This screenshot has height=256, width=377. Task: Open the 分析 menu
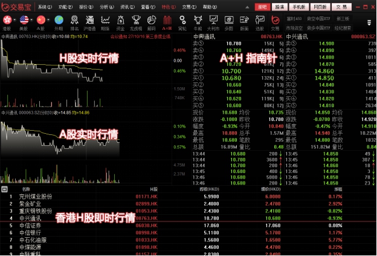click(105, 7)
